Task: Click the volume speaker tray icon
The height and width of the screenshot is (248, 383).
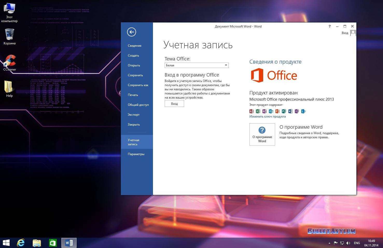Action: click(348, 243)
